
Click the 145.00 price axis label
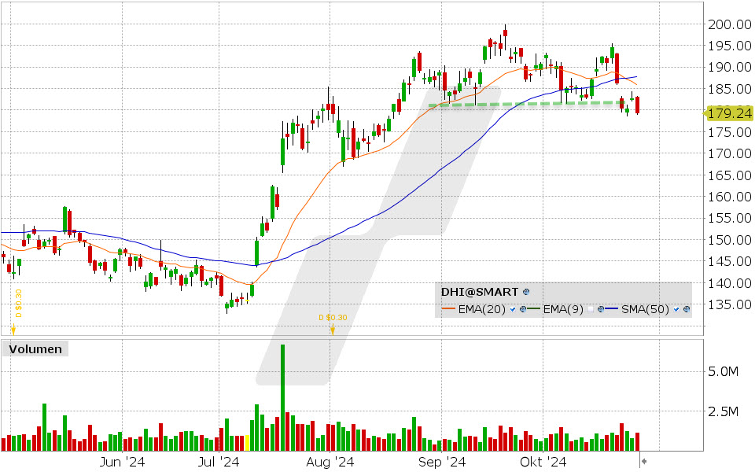point(730,261)
